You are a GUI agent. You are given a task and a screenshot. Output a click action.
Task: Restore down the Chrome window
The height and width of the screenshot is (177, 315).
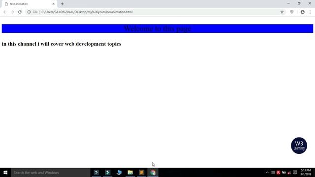click(x=299, y=3)
